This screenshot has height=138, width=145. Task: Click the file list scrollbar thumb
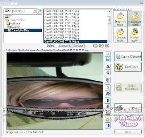coord(109,20)
